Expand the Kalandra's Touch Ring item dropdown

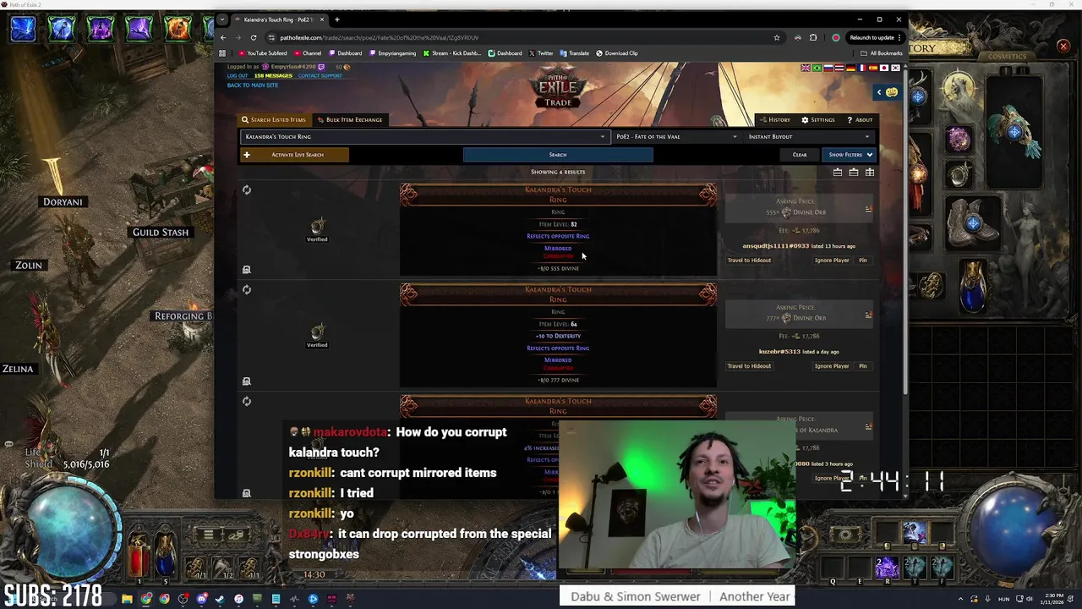(603, 137)
